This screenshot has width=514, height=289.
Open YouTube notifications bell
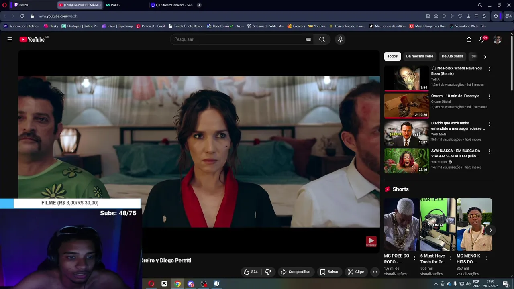(x=482, y=39)
